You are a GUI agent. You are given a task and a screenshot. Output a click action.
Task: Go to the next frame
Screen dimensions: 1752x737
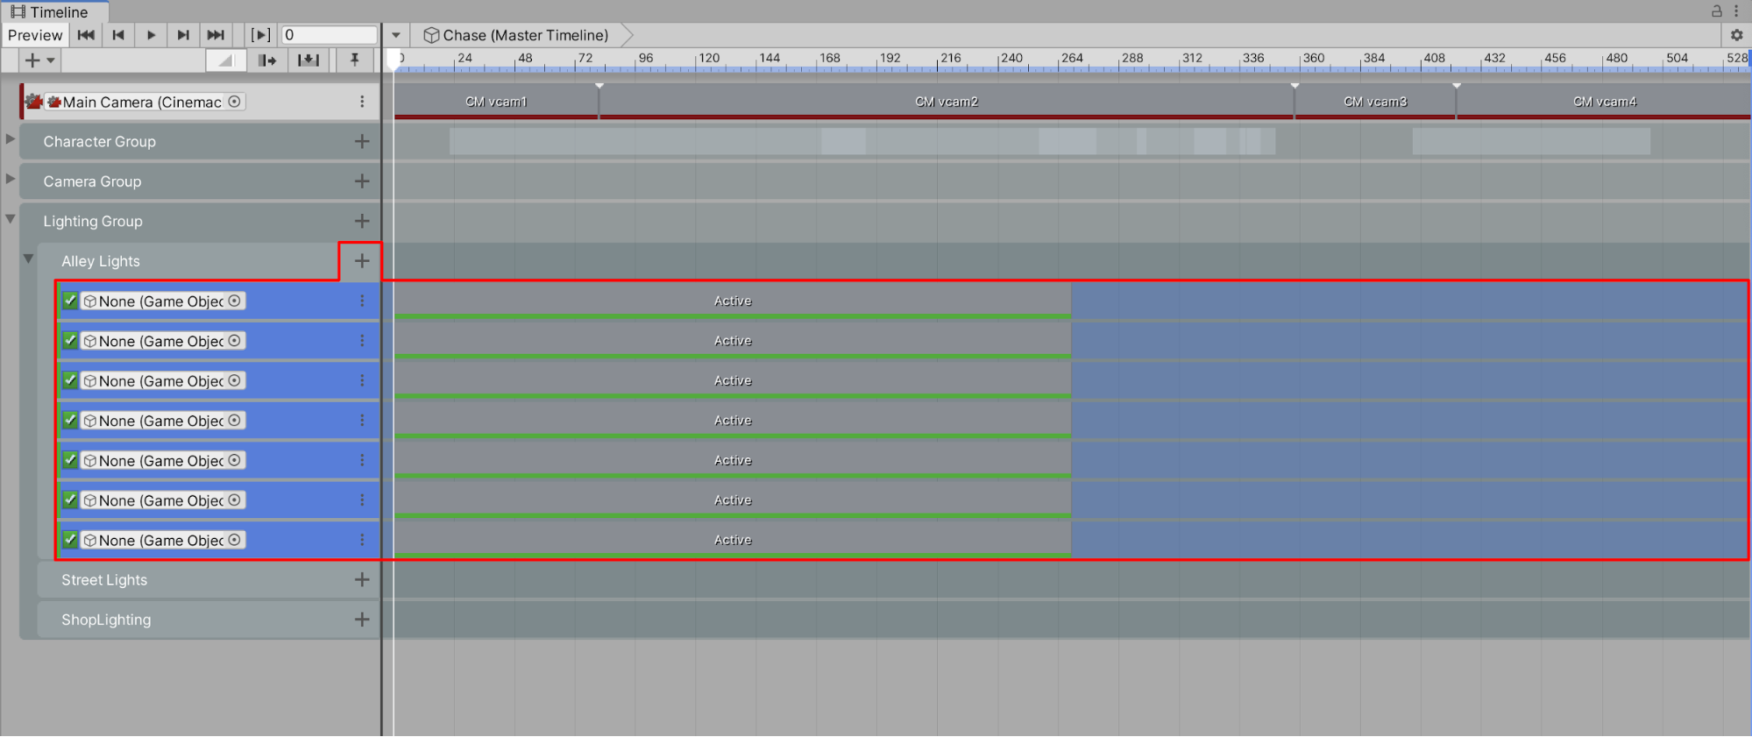click(183, 35)
